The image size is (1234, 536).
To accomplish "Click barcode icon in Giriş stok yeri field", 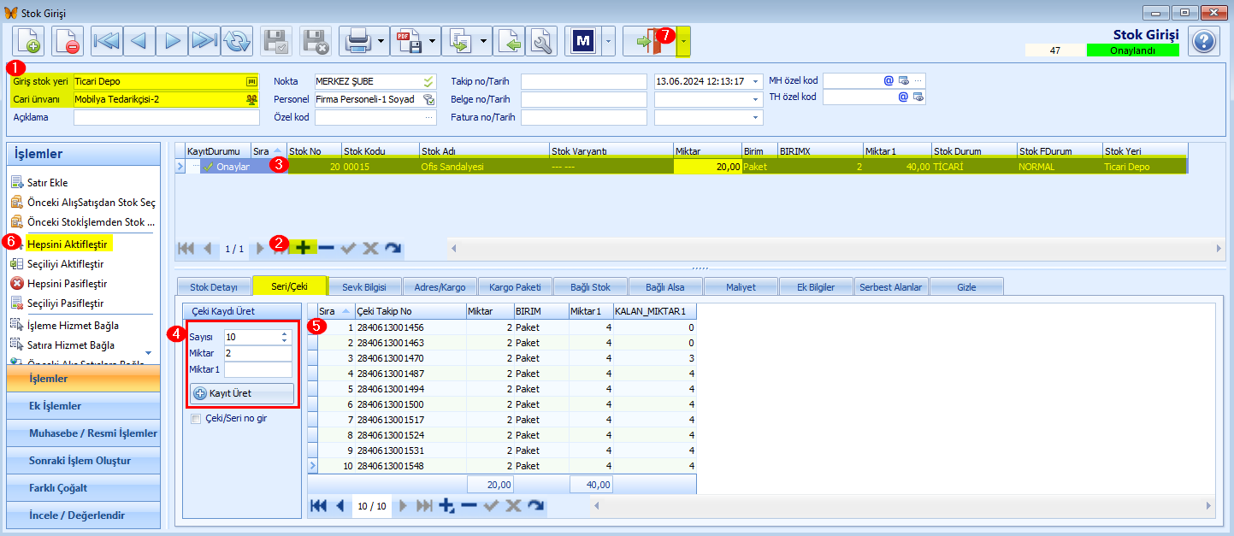I will (x=251, y=81).
